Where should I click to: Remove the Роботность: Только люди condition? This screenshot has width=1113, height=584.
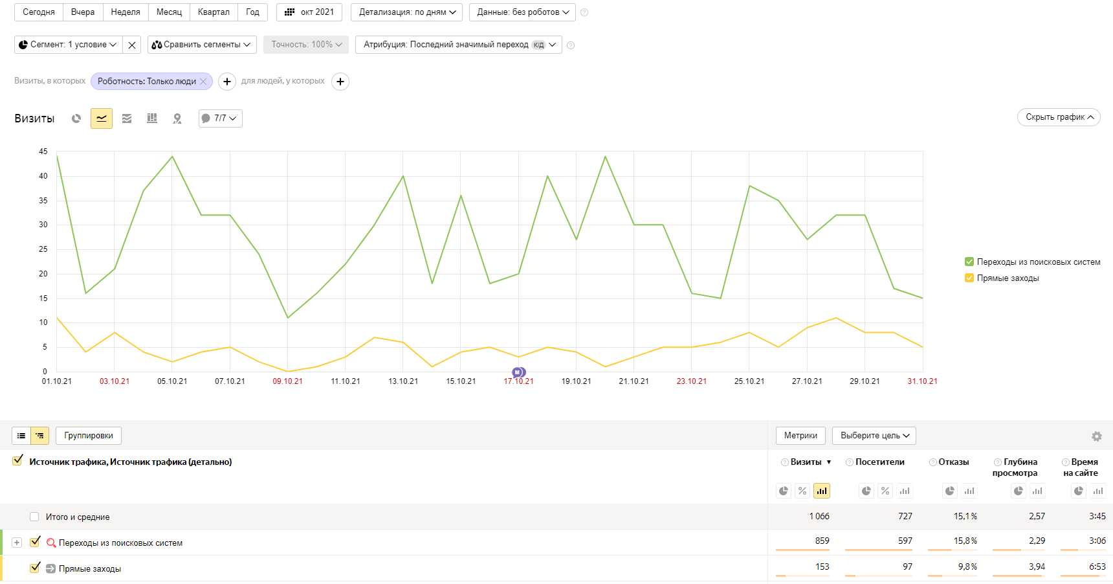(203, 82)
